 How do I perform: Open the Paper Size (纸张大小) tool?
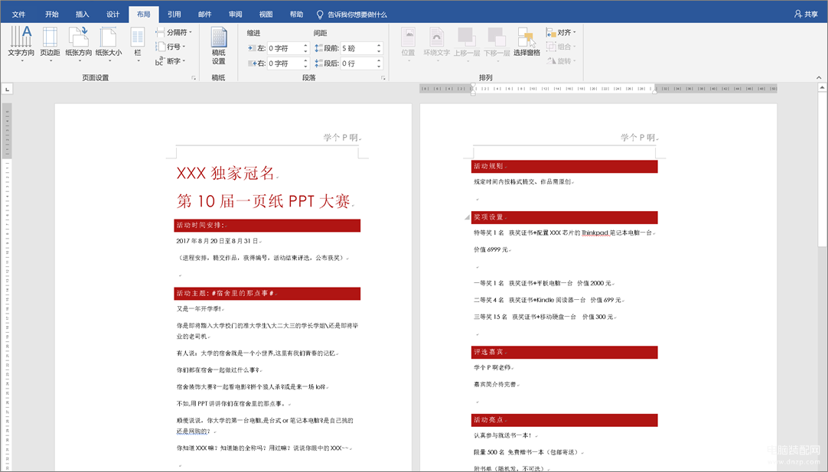click(109, 44)
